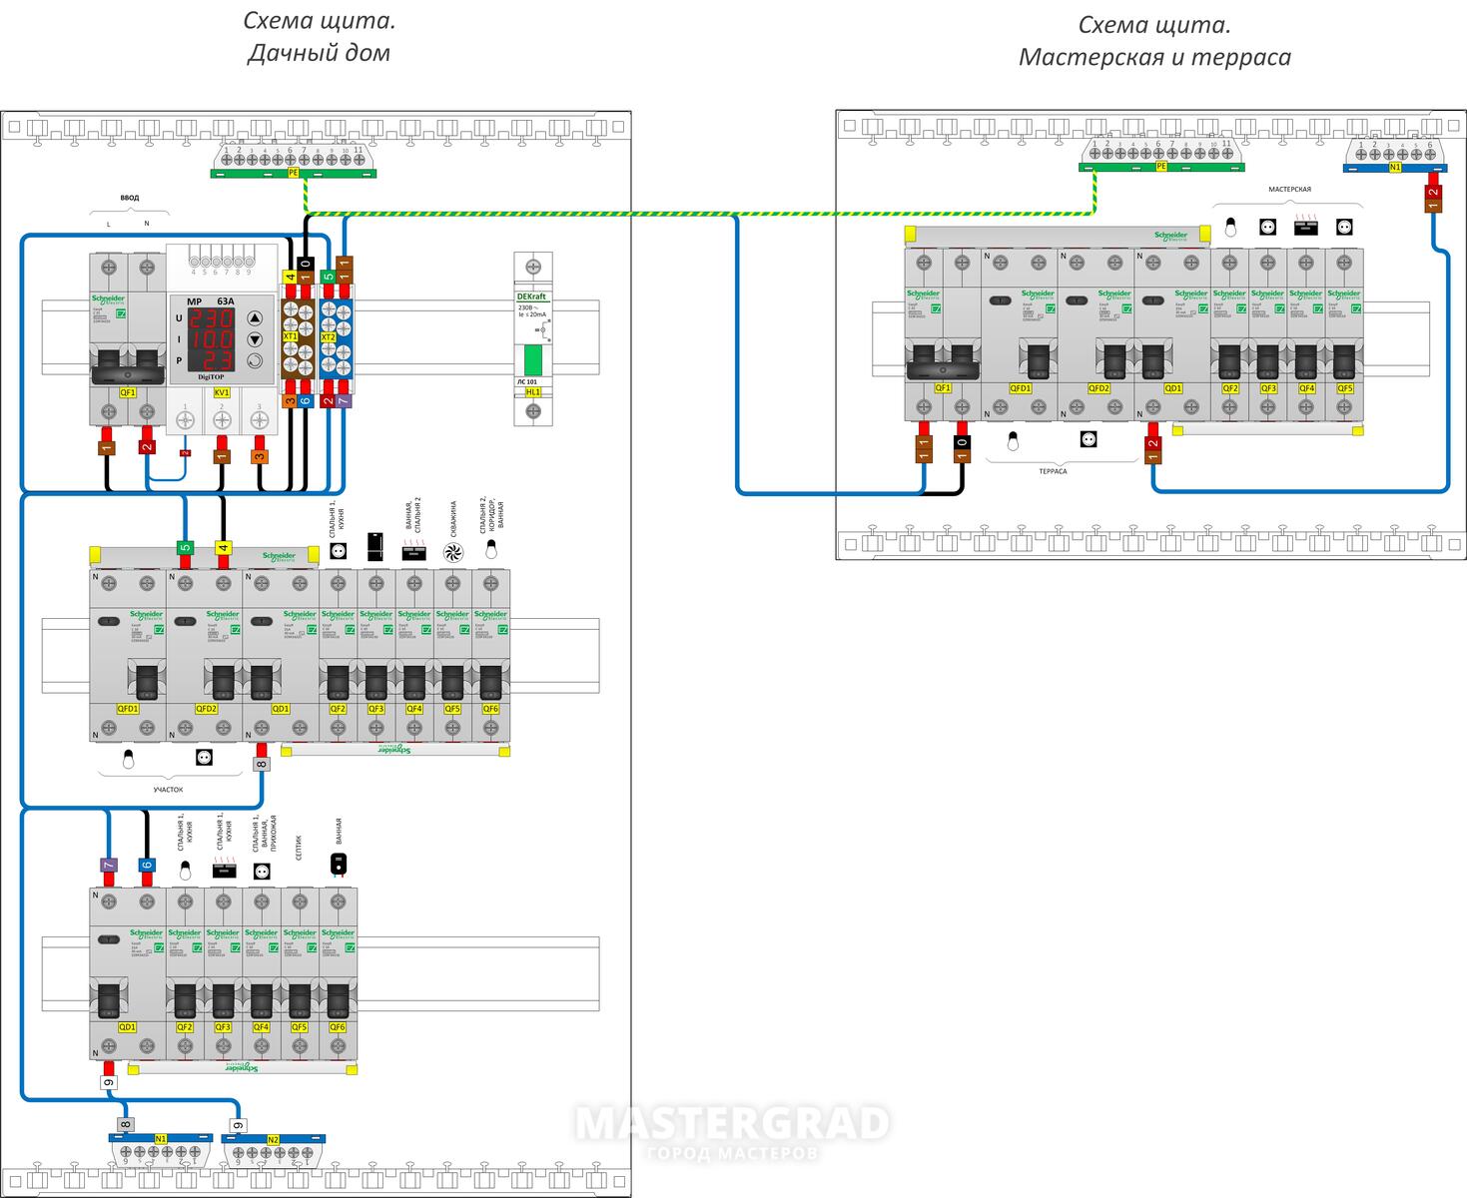1467x1198 pixels.
Task: Click the yellow wire marker 4 above XT1
Action: pyautogui.click(x=290, y=279)
